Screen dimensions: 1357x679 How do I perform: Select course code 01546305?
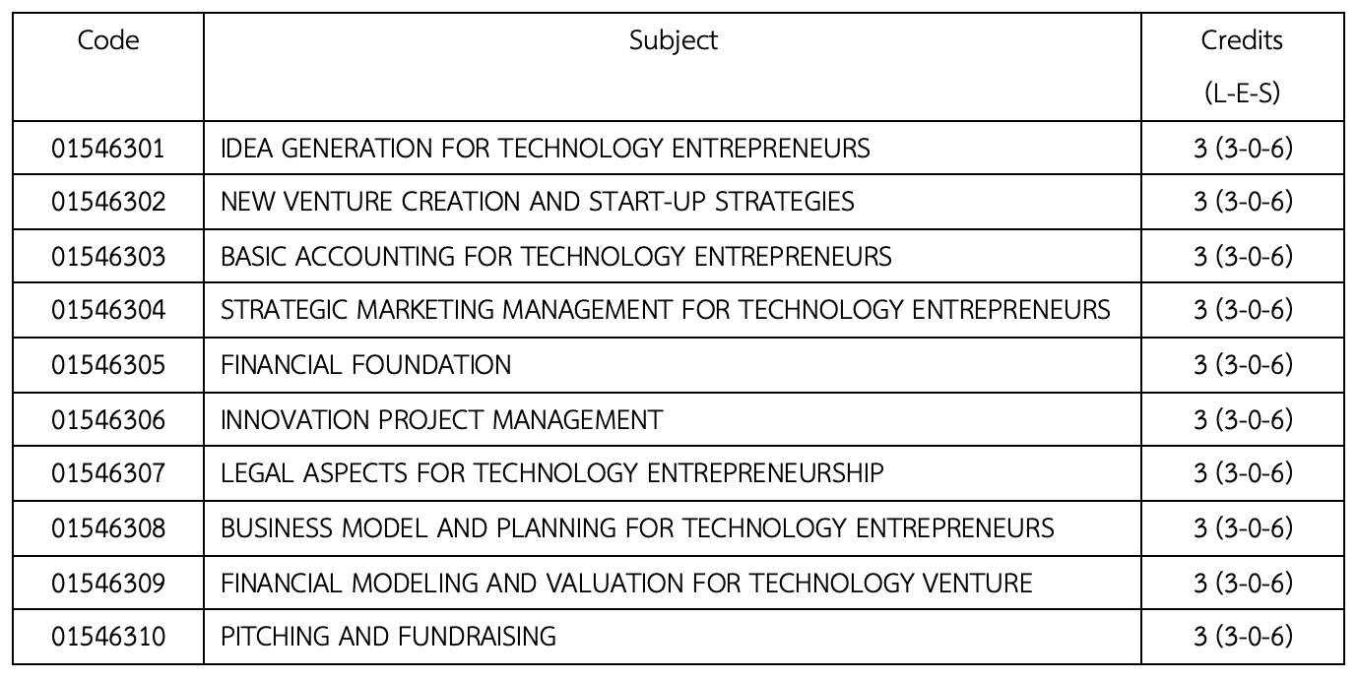108,365
